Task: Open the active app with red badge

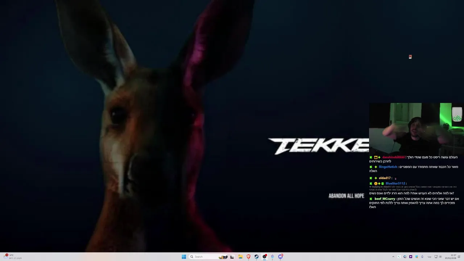Action: 264,257
